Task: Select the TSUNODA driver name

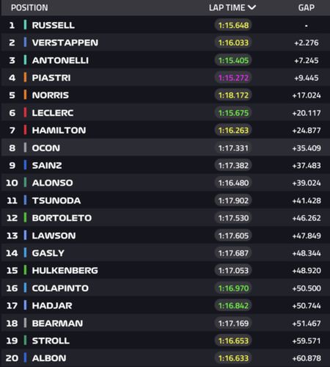Action: pos(56,200)
